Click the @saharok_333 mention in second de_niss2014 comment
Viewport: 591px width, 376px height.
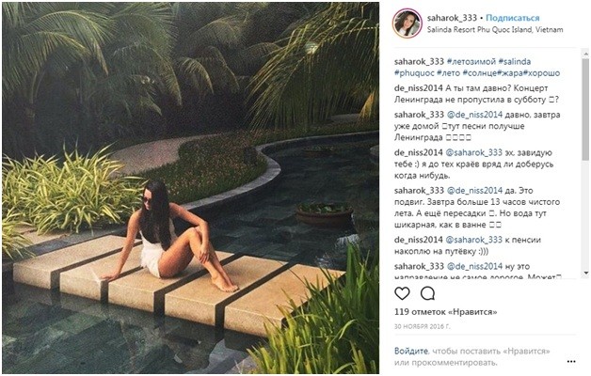[x=473, y=153]
